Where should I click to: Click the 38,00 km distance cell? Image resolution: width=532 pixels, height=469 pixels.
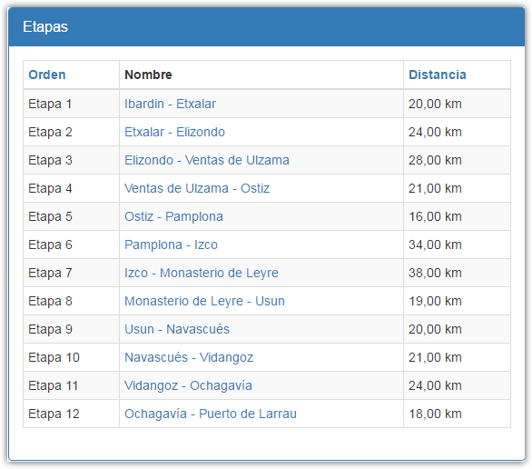tap(457, 273)
